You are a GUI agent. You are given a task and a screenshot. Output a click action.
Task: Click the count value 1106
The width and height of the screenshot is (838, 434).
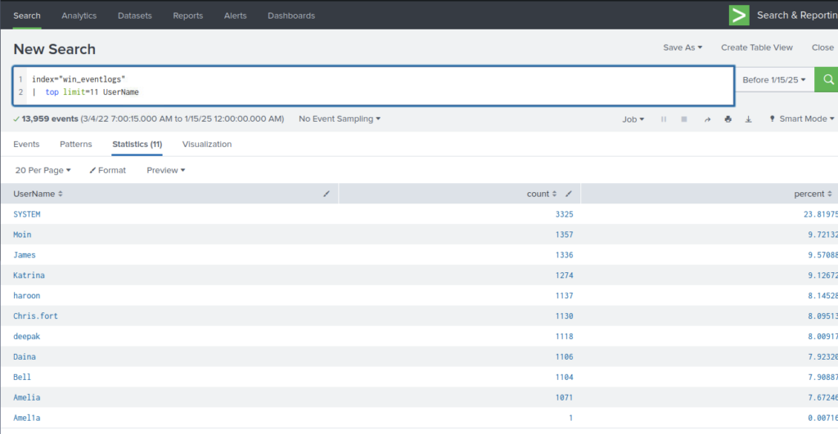564,356
